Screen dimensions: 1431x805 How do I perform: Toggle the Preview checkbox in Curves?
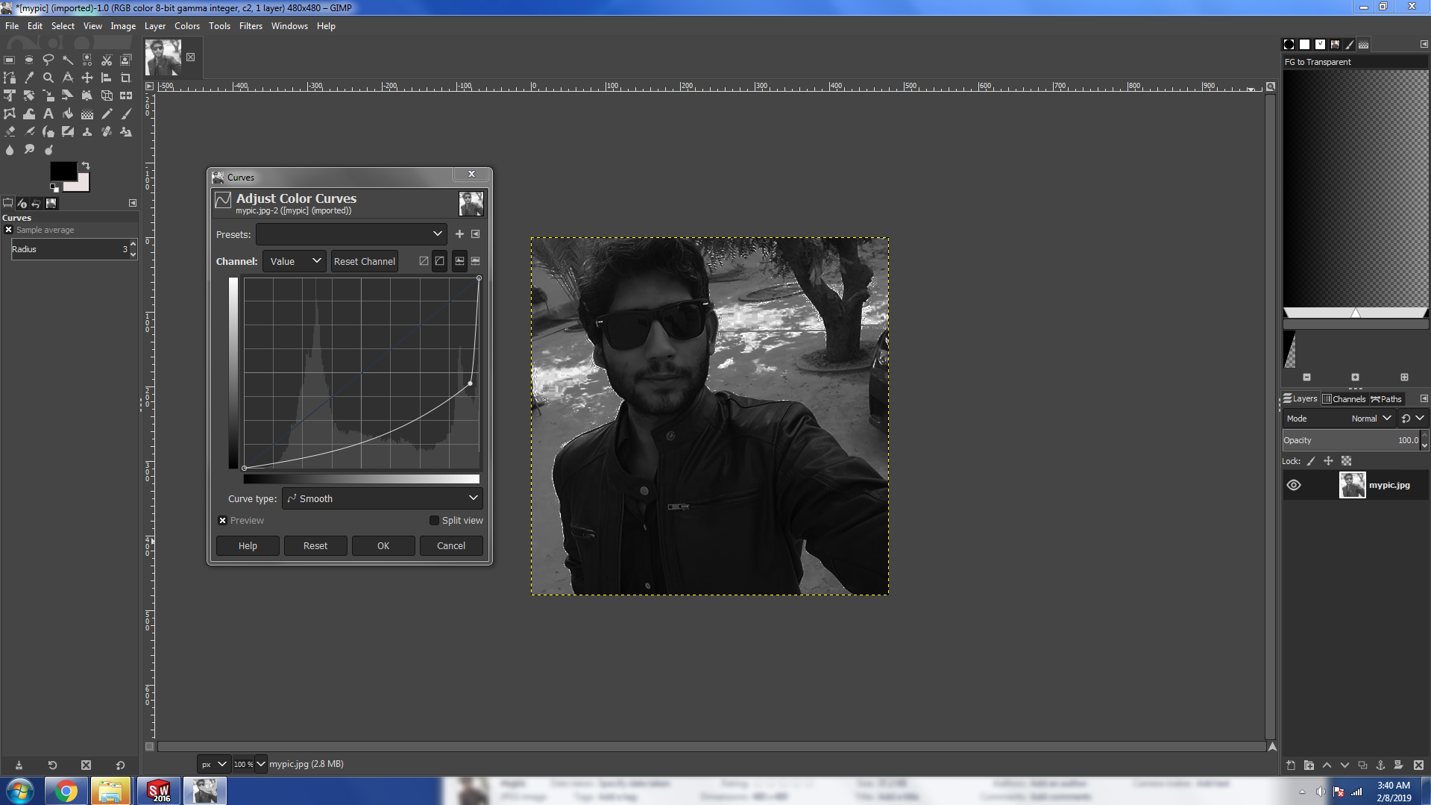(222, 521)
